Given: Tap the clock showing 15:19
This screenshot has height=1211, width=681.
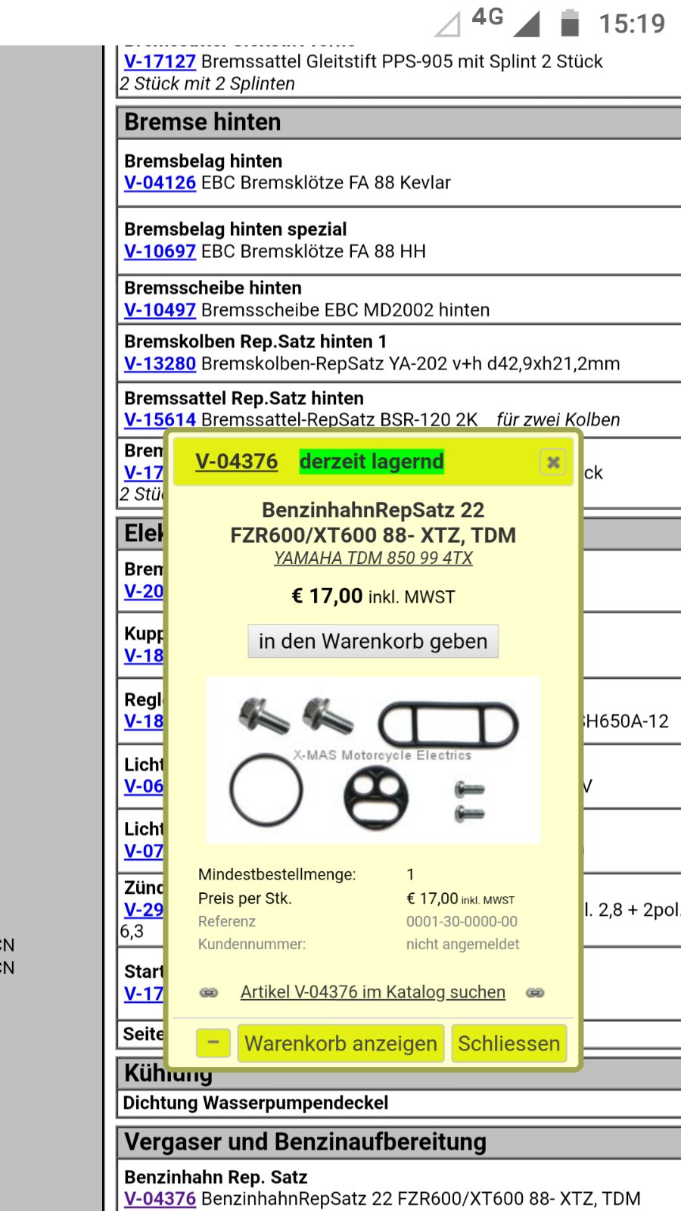Looking at the screenshot, I should [632, 23].
